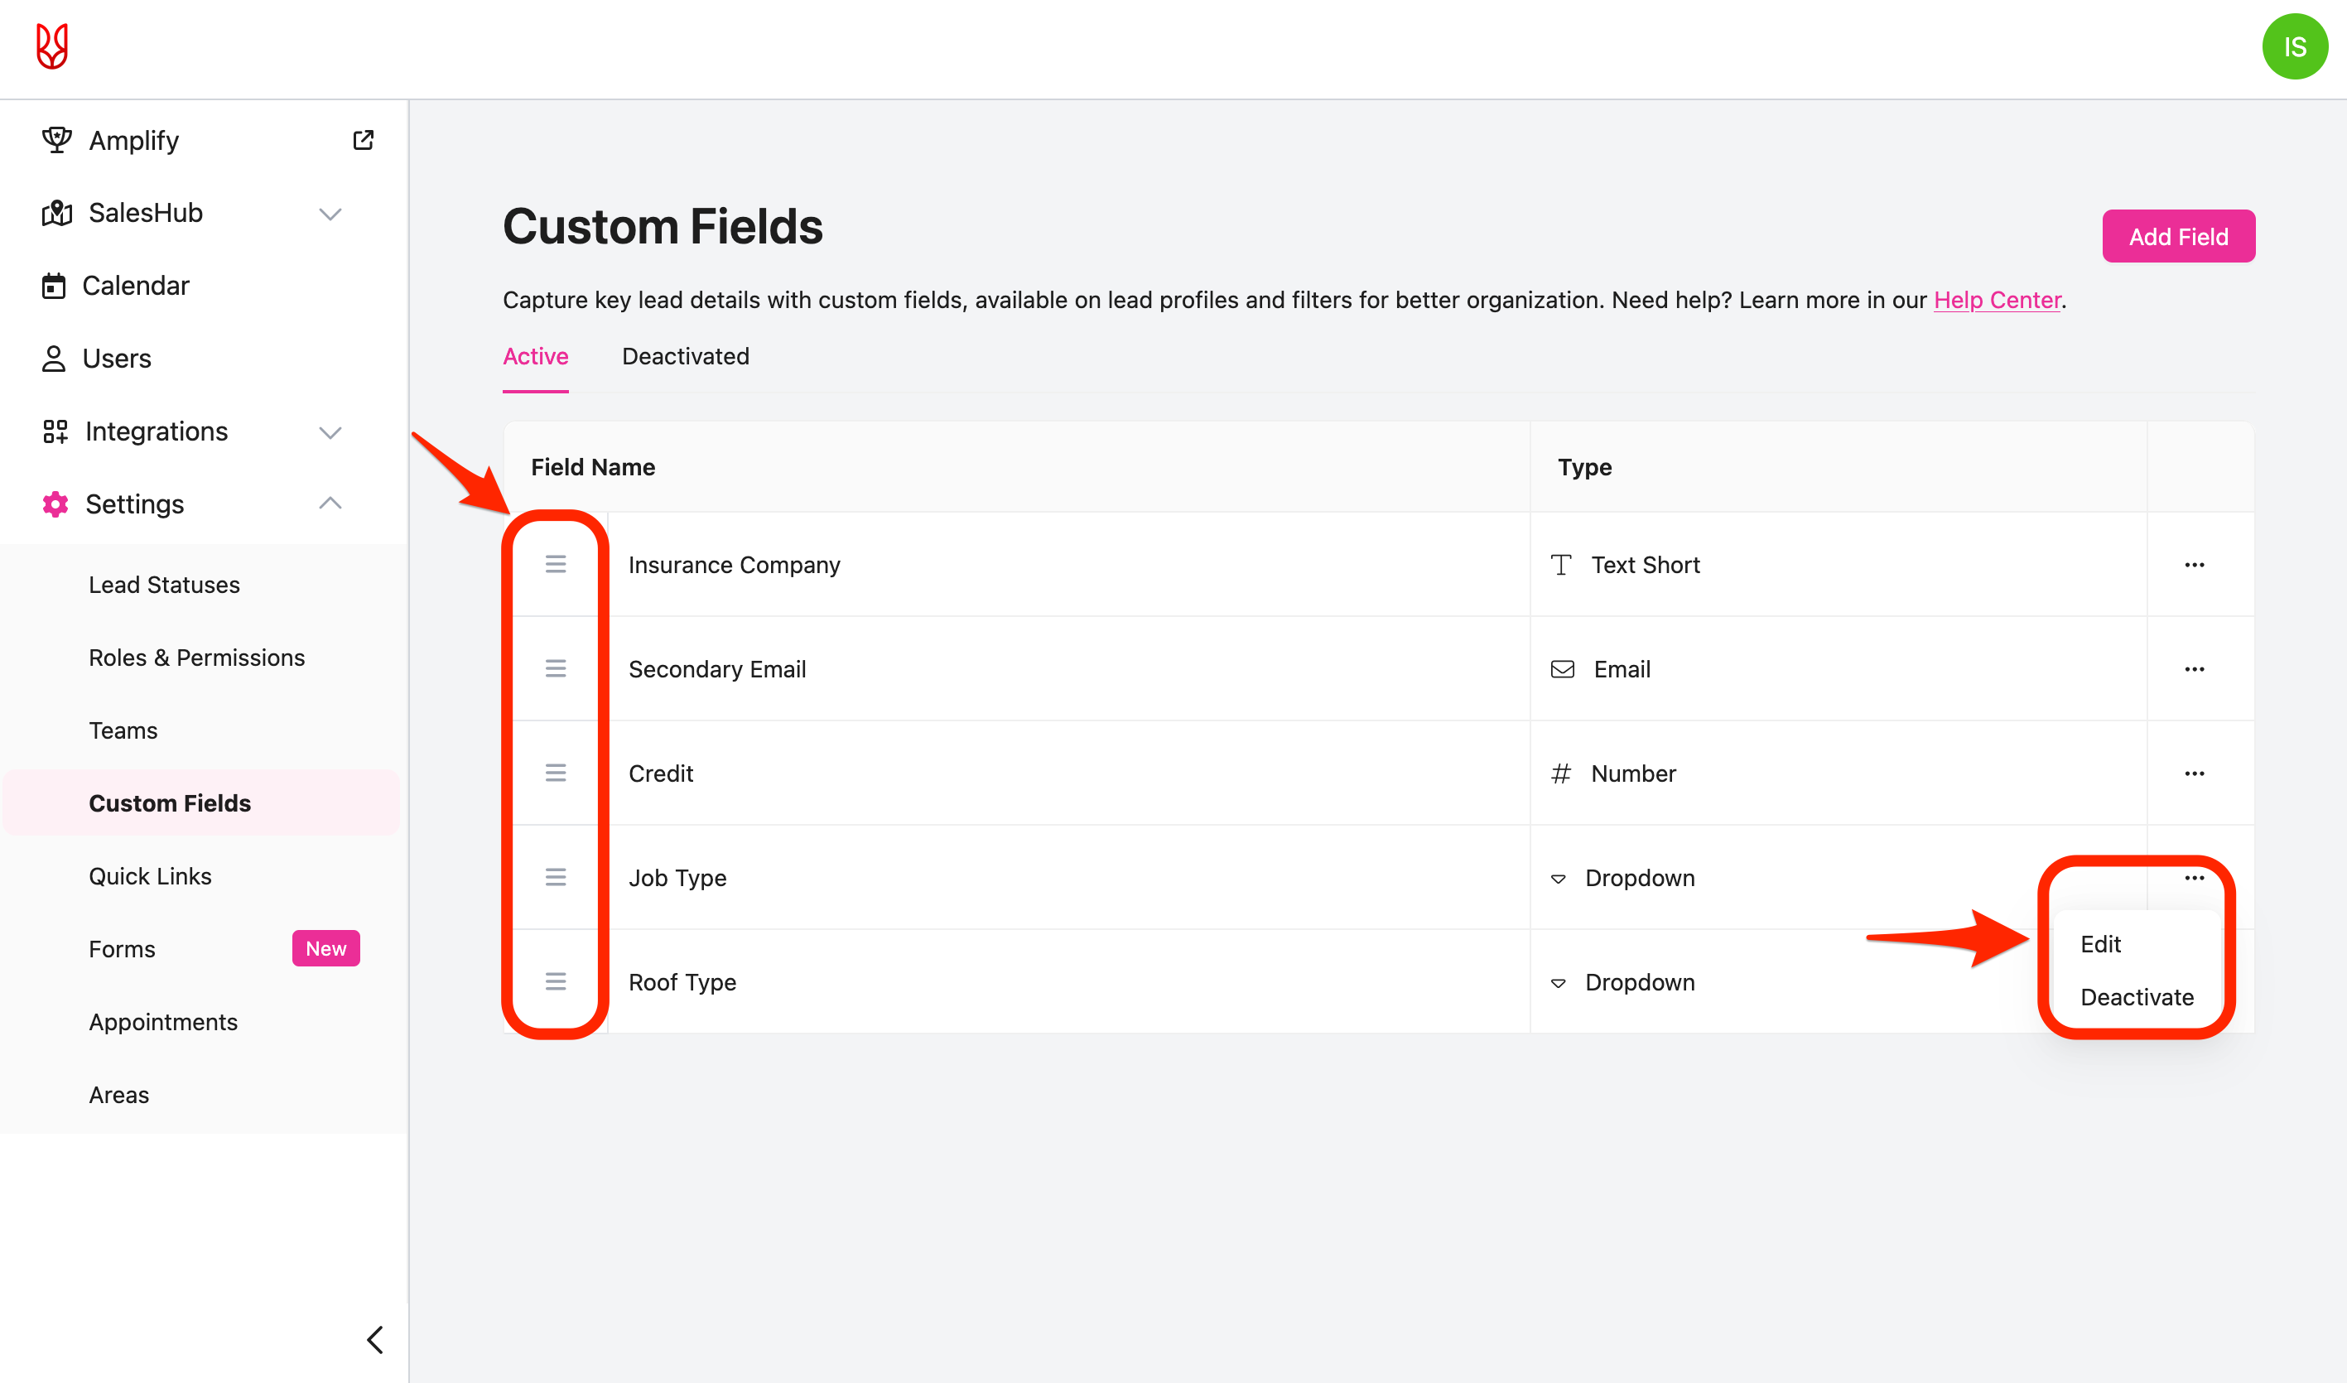Click the red logo at top left
This screenshot has height=1383, width=2347.
pyautogui.click(x=52, y=46)
